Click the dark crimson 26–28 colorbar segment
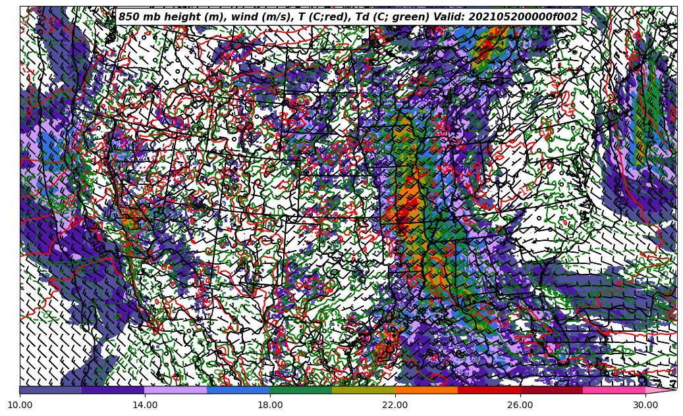The height and width of the screenshot is (416, 683). coord(551,390)
